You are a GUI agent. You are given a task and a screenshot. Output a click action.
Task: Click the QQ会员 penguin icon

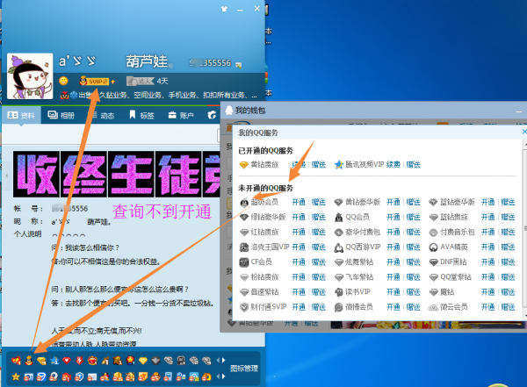point(338,218)
